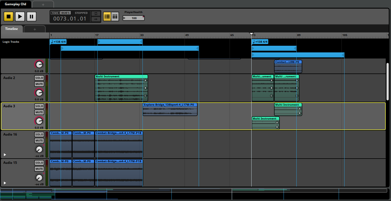Start playback with the play button
The width and height of the screenshot is (391, 201).
click(x=20, y=17)
